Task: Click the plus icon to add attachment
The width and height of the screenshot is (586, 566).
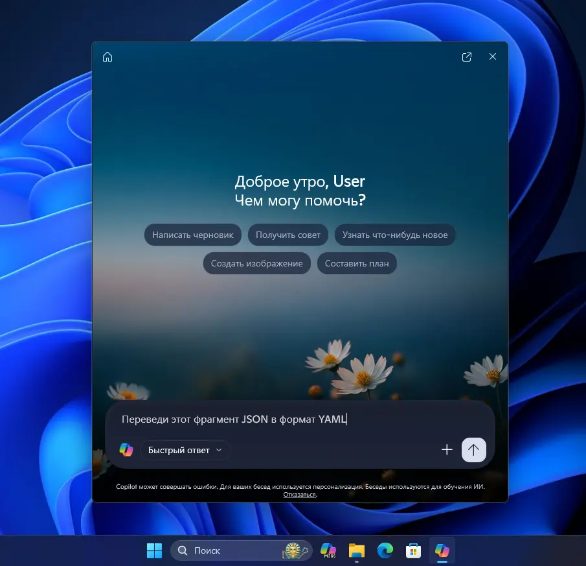Action: [447, 450]
